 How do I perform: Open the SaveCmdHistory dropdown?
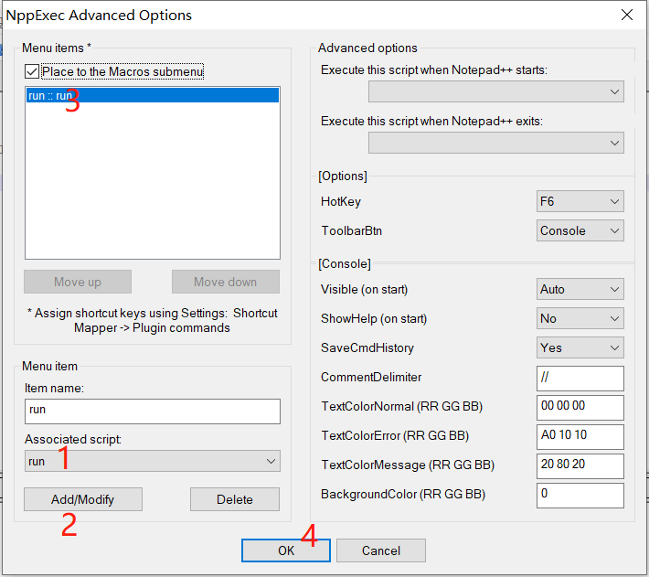tap(580, 347)
